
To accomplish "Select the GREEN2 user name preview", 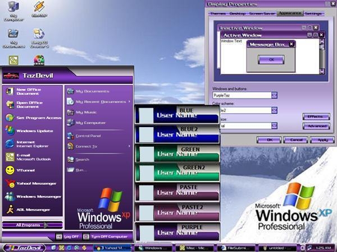I will tap(177, 172).
